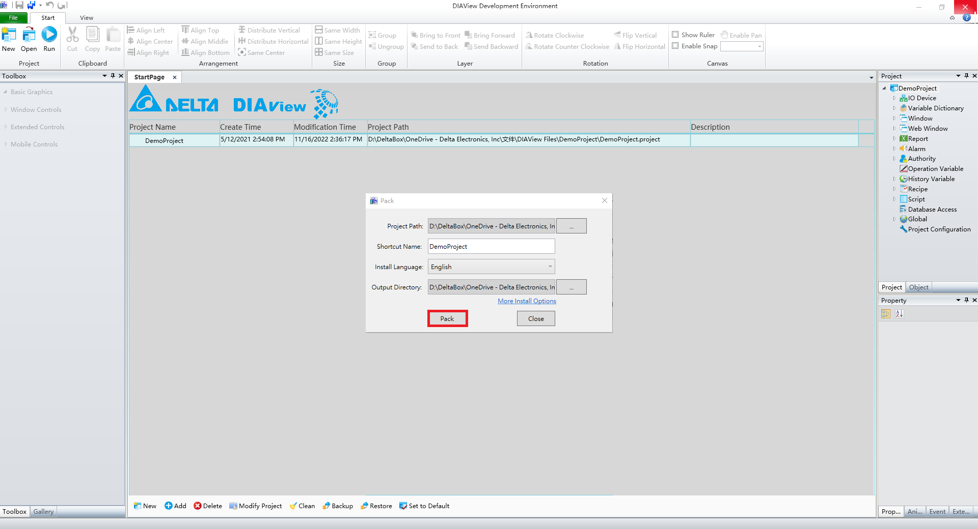978x529 pixels.
Task: Expand Variable Dictionary tree node
Action: point(894,108)
